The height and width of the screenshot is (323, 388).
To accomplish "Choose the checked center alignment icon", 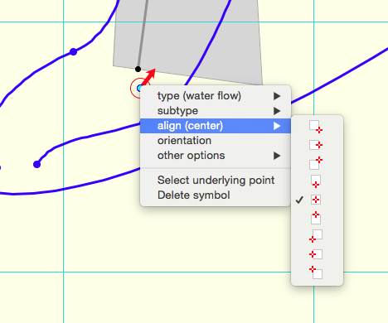I will tap(316, 200).
